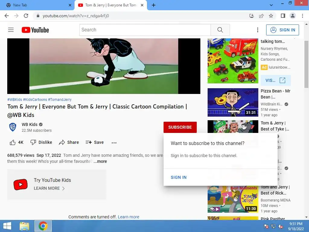This screenshot has height=232, width=309.
Task: Click the Dislike thumbs-down button
Action: pyautogui.click(x=41, y=143)
